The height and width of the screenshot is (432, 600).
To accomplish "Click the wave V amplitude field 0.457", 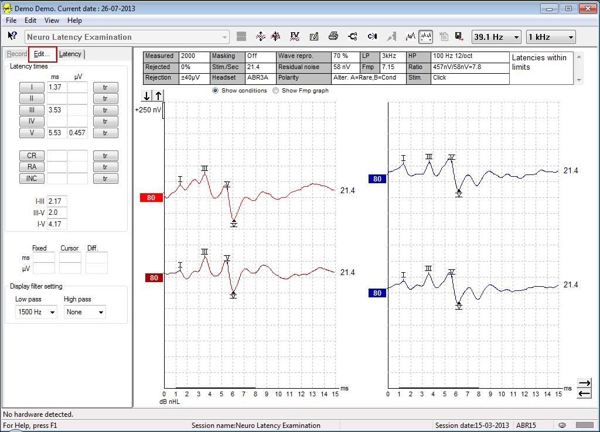I will tap(77, 133).
